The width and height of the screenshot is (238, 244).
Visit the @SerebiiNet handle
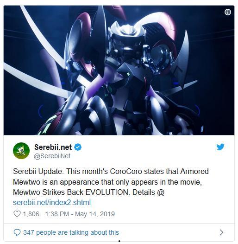tap(52, 156)
